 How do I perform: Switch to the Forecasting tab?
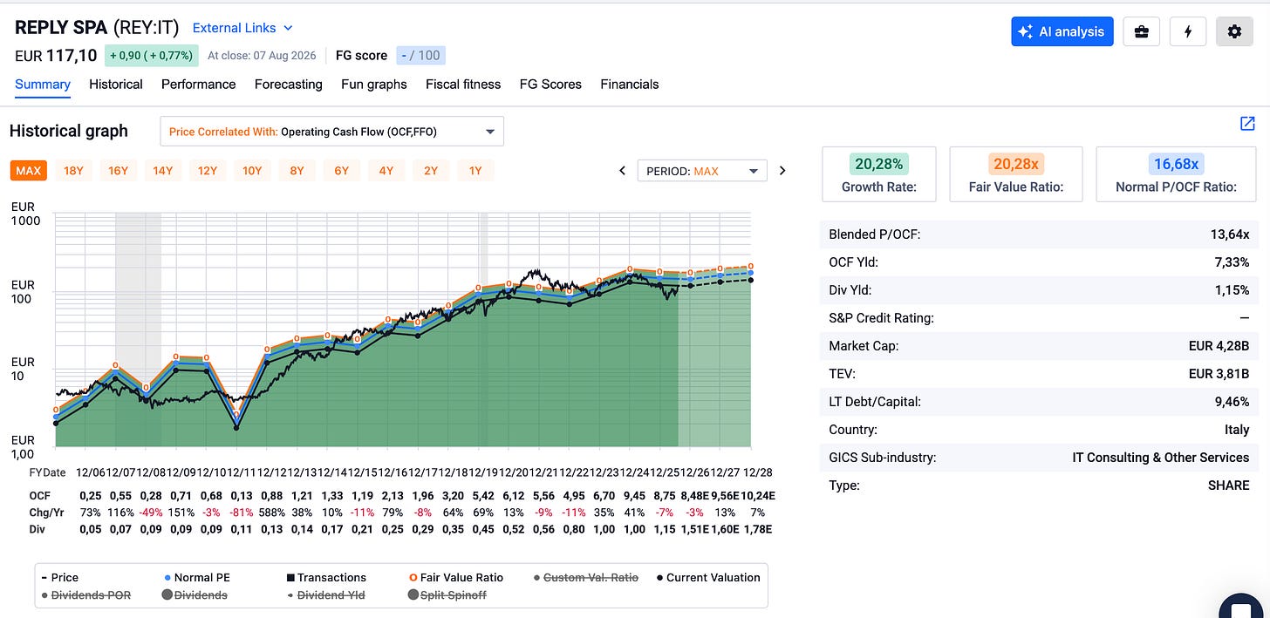coord(288,85)
